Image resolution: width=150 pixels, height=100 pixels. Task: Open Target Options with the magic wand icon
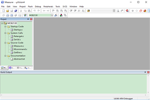click(x=56, y=15)
